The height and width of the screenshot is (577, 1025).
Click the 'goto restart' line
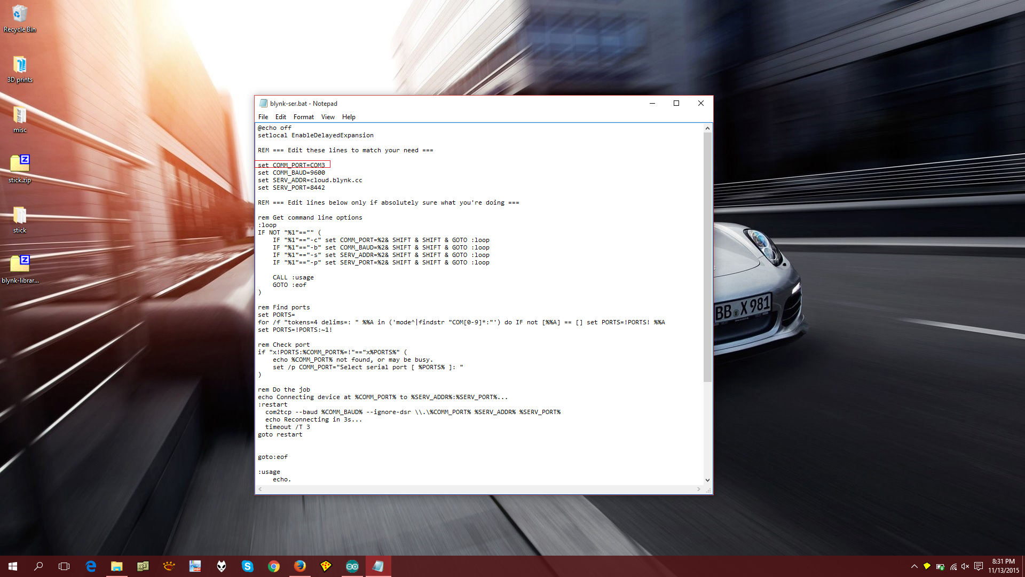click(280, 434)
